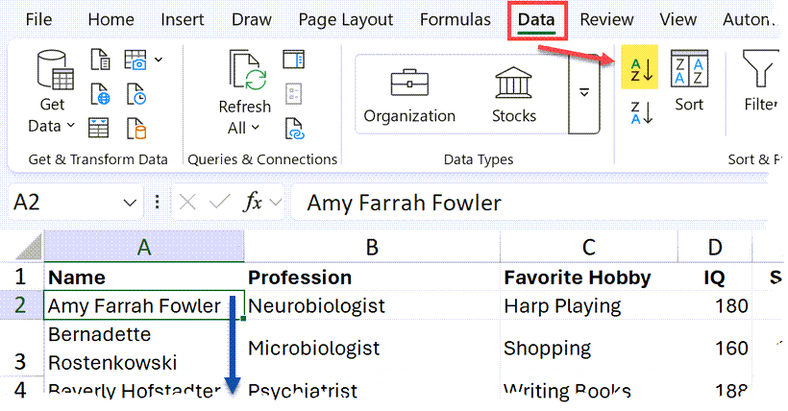
Task: Expand the fx function dropdown chevron
Action: click(x=276, y=203)
